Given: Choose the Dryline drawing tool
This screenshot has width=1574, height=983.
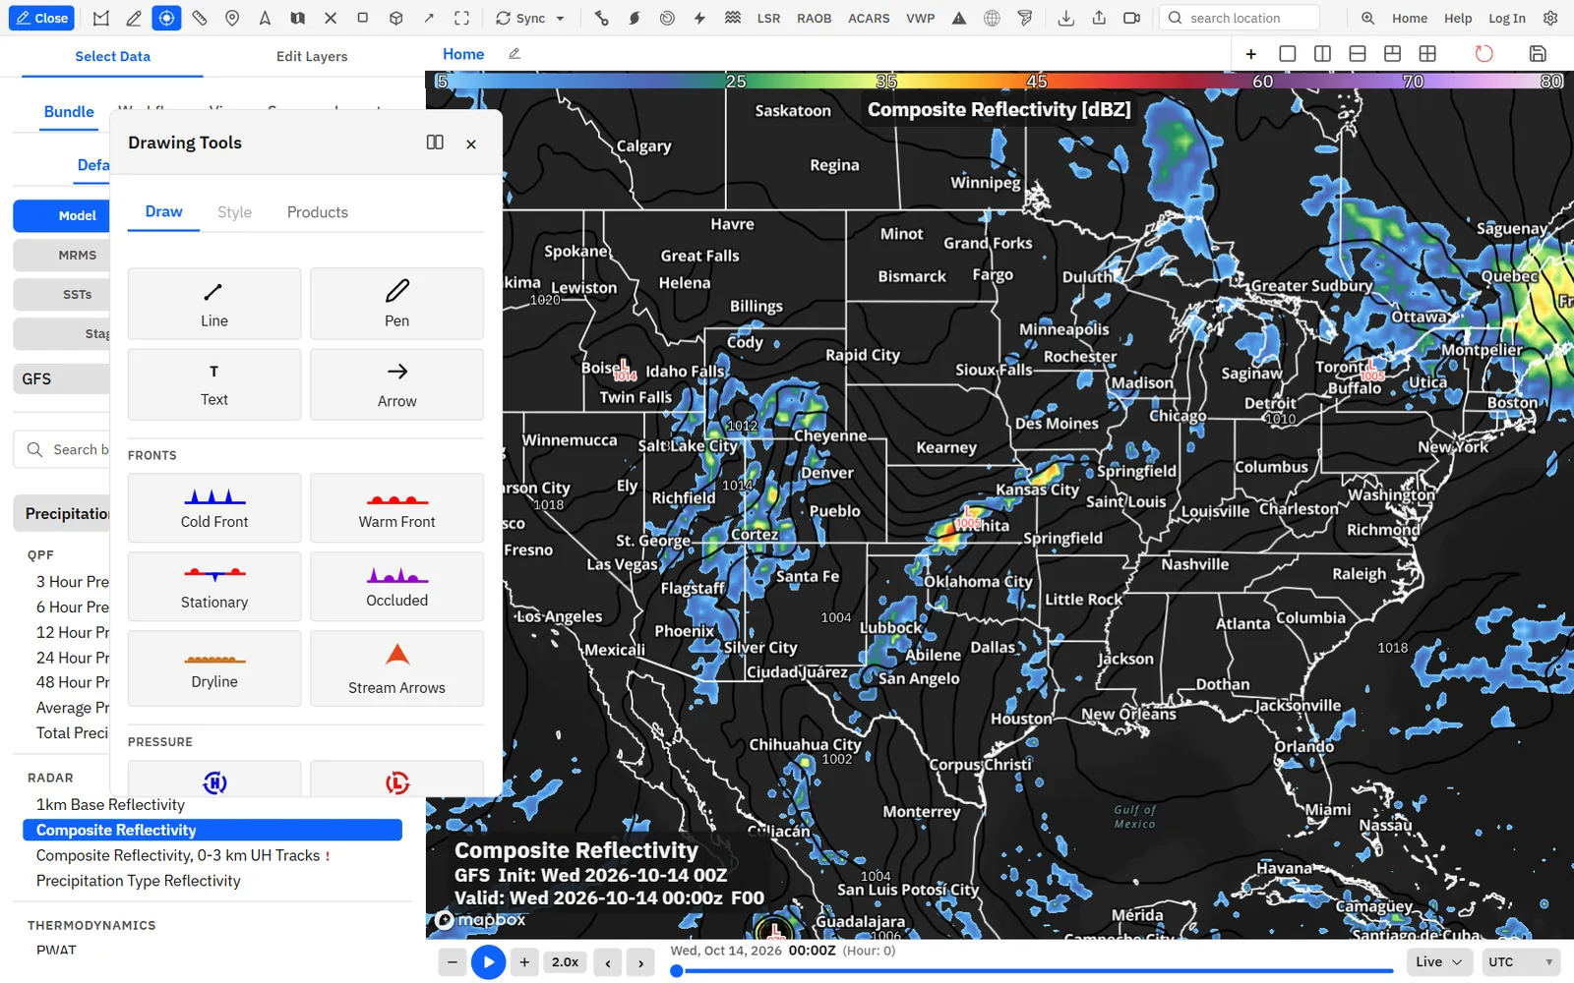Looking at the screenshot, I should (214, 668).
